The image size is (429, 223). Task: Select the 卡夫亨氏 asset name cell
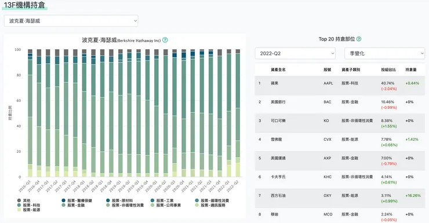tap(278, 177)
